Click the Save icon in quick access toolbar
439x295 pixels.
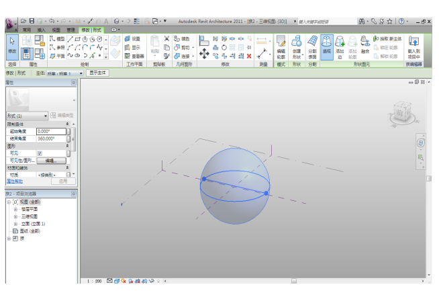tap(32, 22)
